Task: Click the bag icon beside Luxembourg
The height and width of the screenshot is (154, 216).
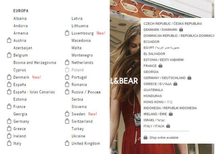Action: tap(67, 33)
